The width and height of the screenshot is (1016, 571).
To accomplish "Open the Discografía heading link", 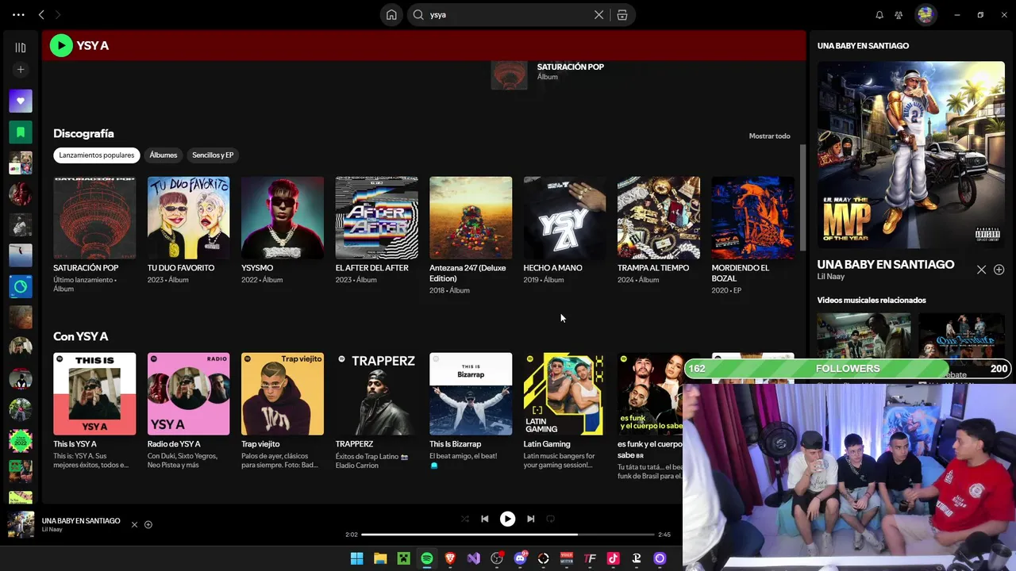I will 83,134.
